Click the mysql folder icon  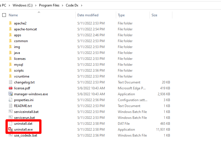pyautogui.click(x=11, y=65)
